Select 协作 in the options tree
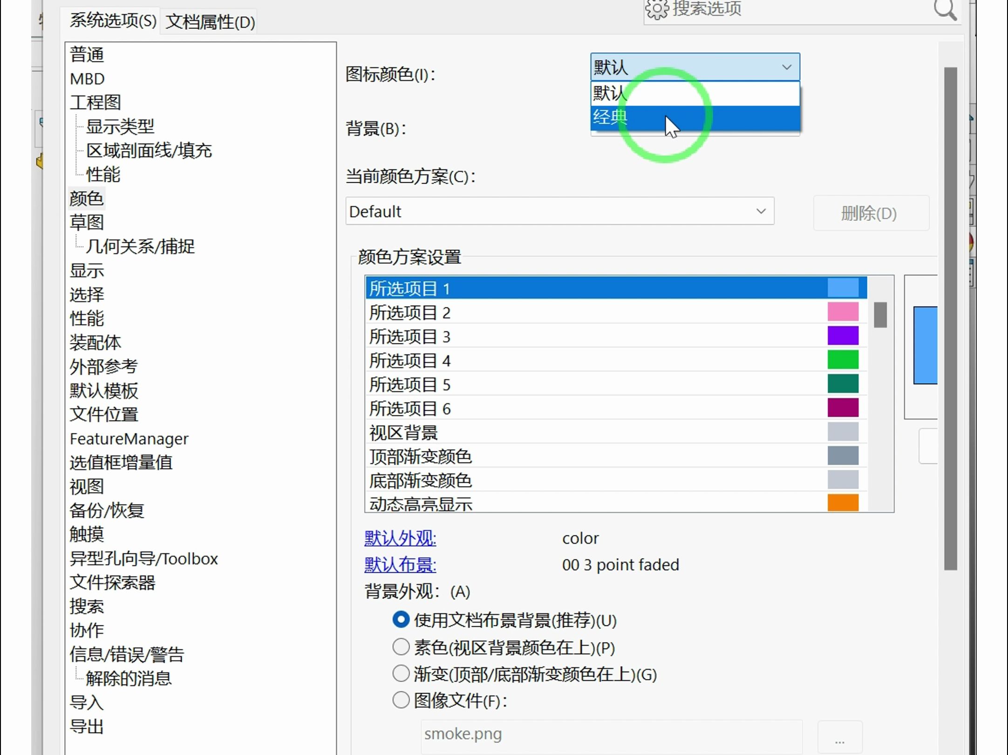This screenshot has width=1008, height=755. point(87,631)
